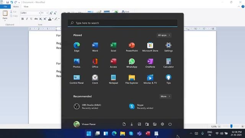Click Find in WordPad ribbon
Image resolution: width=245 pixels, height=138 pixels.
(126, 11)
